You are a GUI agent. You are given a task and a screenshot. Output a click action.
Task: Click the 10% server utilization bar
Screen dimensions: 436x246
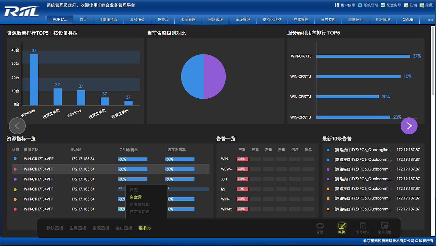point(358,77)
